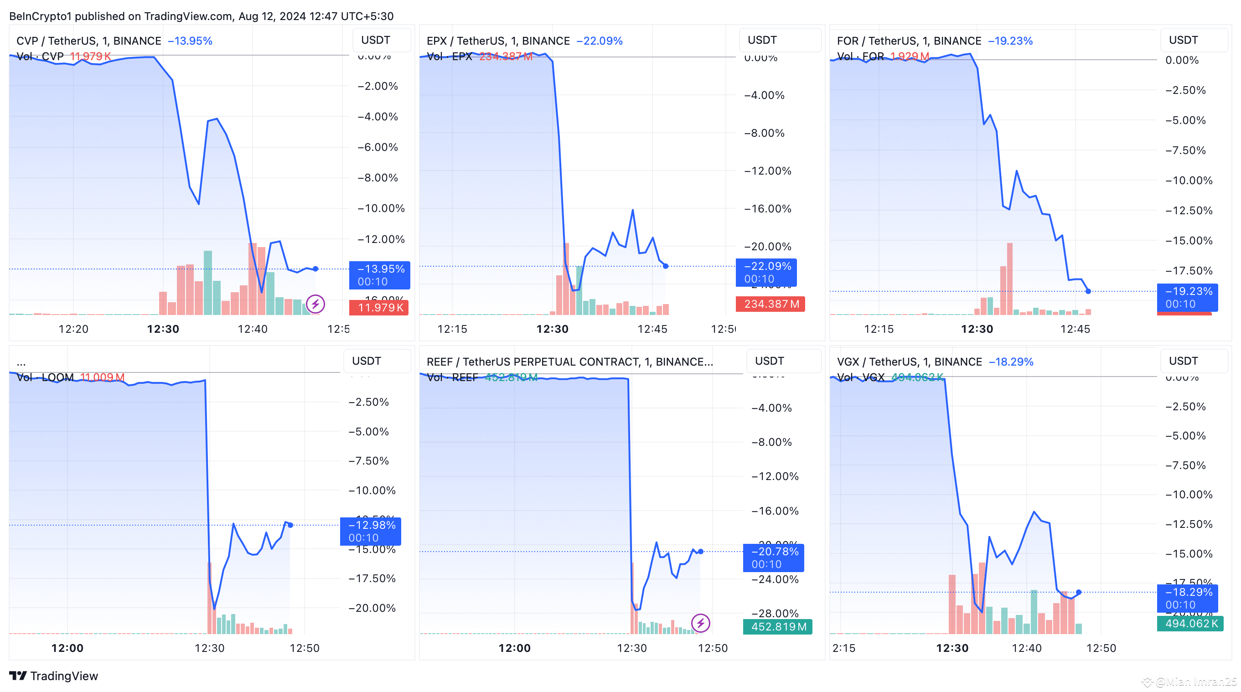Viewport: 1241px width, 692px height.
Task: Click the bold 12:30 time on FOR chart
Action: click(x=977, y=330)
